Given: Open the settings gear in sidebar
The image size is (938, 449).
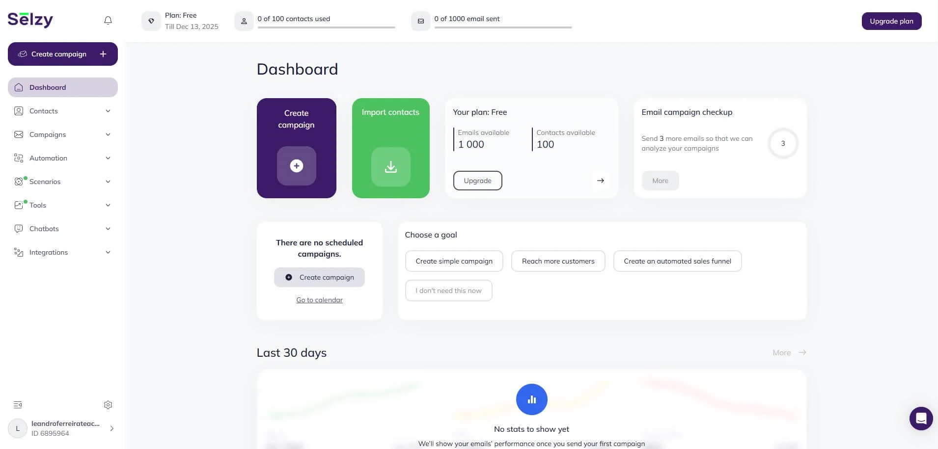Looking at the screenshot, I should (108, 405).
